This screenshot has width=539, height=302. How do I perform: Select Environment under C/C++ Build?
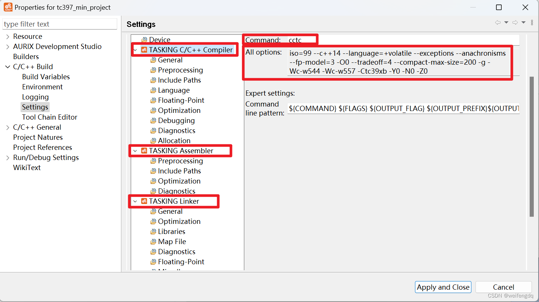(42, 87)
